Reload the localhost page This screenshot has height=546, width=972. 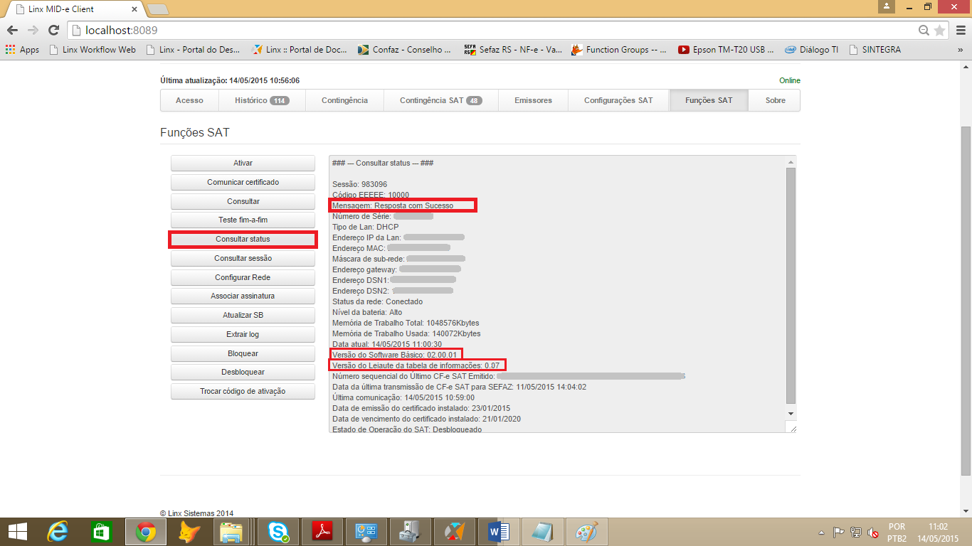53,30
